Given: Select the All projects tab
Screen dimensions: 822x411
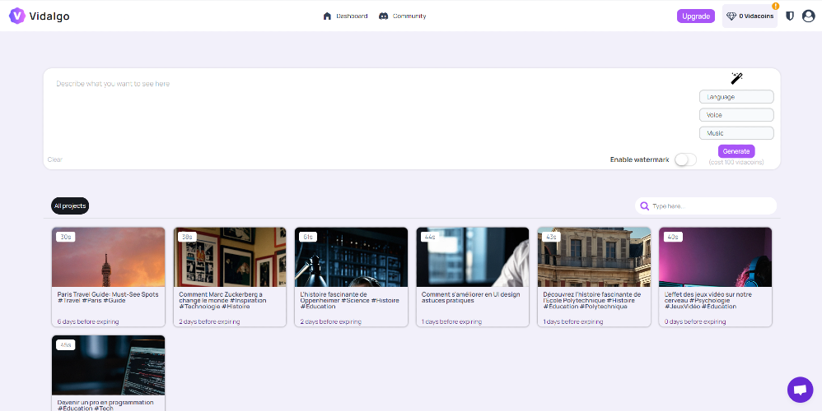Looking at the screenshot, I should tap(70, 206).
